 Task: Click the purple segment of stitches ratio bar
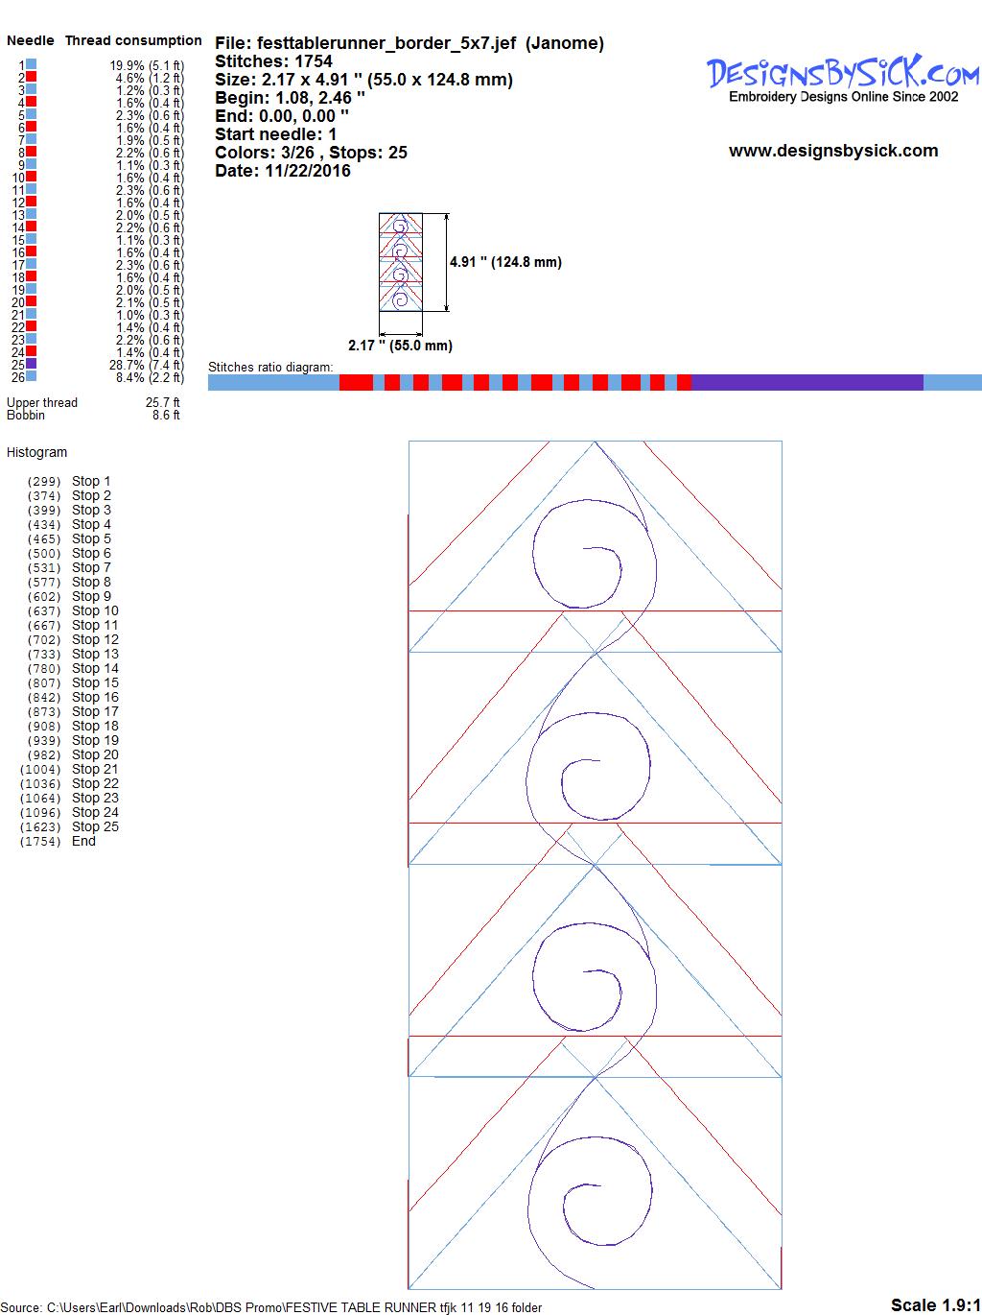[806, 383]
